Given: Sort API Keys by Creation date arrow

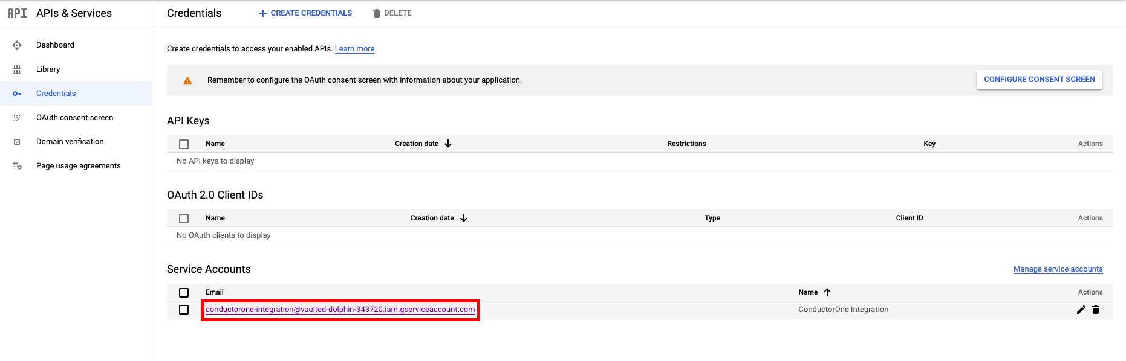Looking at the screenshot, I should click(448, 144).
